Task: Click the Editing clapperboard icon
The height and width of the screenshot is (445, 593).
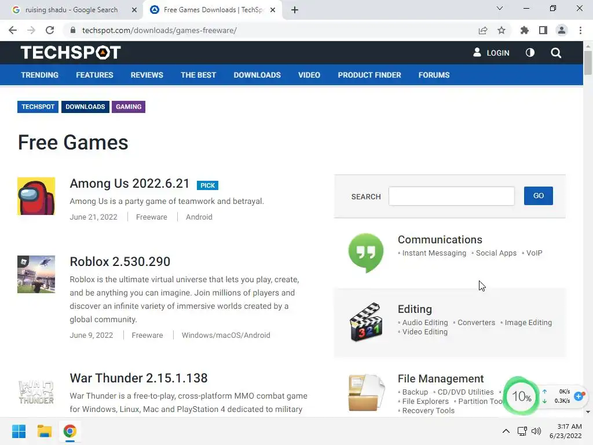Action: point(366,322)
